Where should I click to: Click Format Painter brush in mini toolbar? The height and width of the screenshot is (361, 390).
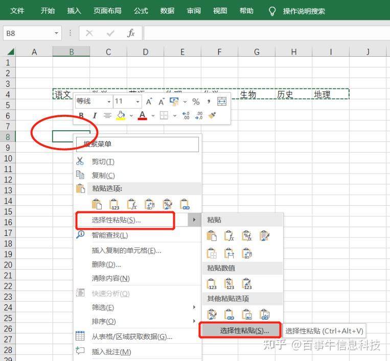pyautogui.click(x=212, y=115)
